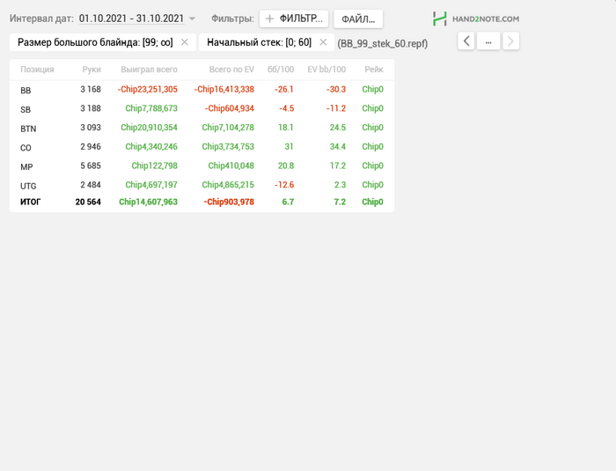Sort by Руки column header

pyautogui.click(x=92, y=70)
